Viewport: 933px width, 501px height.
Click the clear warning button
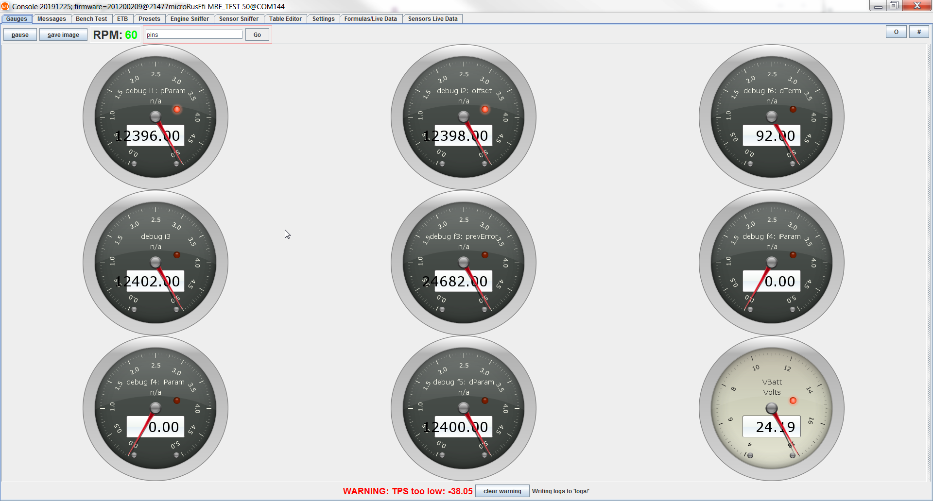coord(502,491)
